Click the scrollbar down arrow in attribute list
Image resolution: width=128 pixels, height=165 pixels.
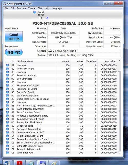[x=119, y=153]
